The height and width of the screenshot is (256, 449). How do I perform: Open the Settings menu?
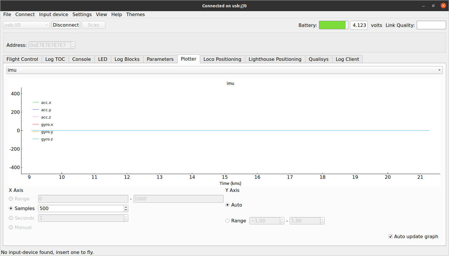click(x=82, y=14)
